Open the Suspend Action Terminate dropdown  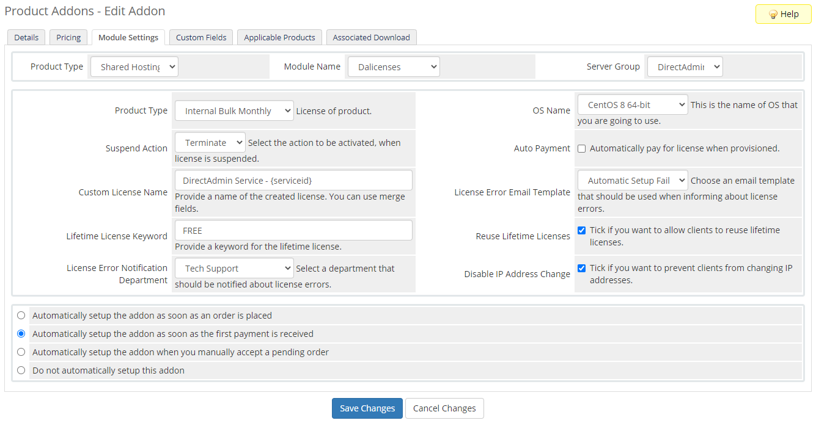tap(210, 143)
